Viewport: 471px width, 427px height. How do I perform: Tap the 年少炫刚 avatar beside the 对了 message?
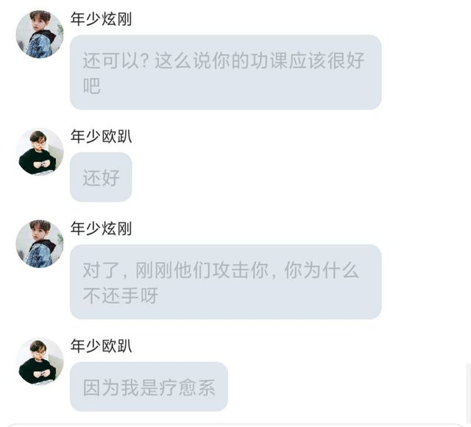[x=40, y=244]
